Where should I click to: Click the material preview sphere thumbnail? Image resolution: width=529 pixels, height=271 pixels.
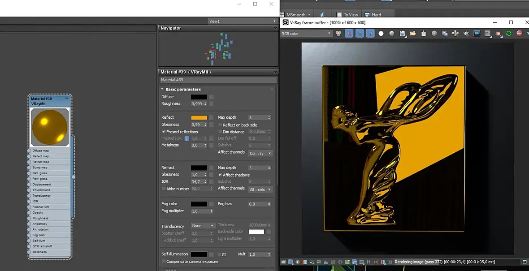coord(50,127)
